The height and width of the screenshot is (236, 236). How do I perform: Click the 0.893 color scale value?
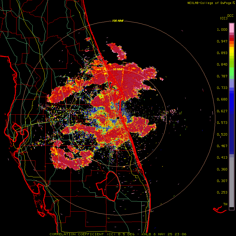point(222,53)
